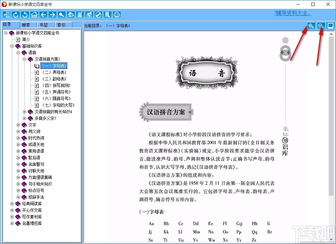Open the Print icon in the toolbar

[x=71, y=14]
